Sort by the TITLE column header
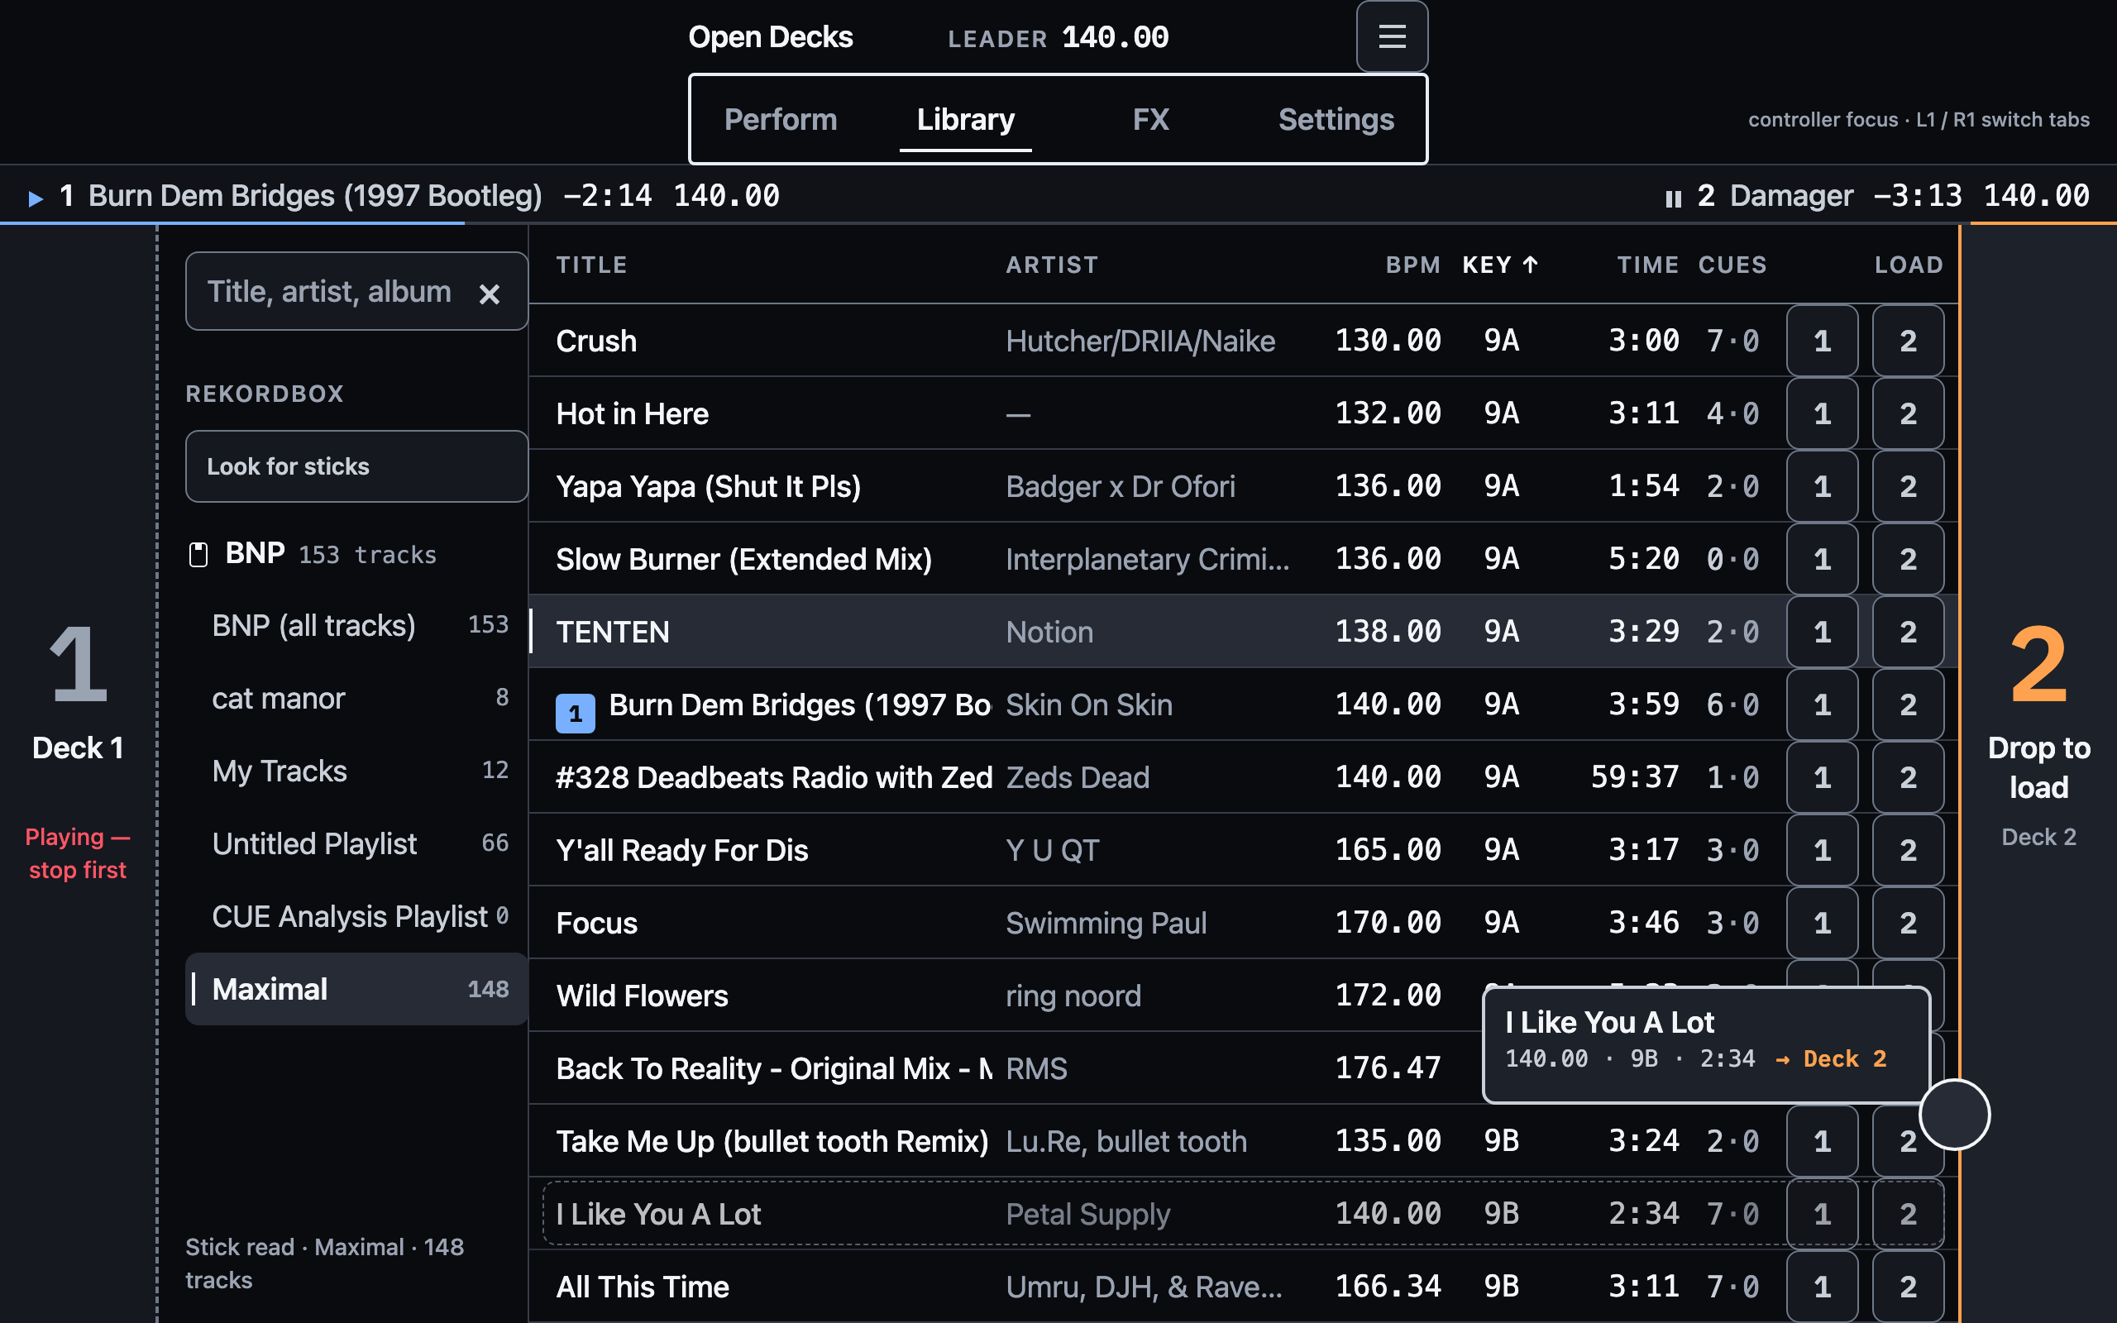Image resolution: width=2117 pixels, height=1323 pixels. [x=592, y=265]
